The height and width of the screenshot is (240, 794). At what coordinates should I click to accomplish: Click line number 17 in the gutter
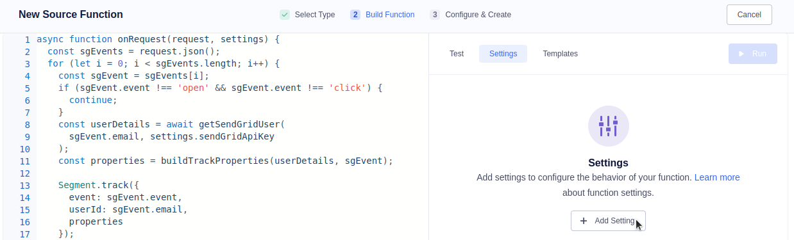click(26, 234)
